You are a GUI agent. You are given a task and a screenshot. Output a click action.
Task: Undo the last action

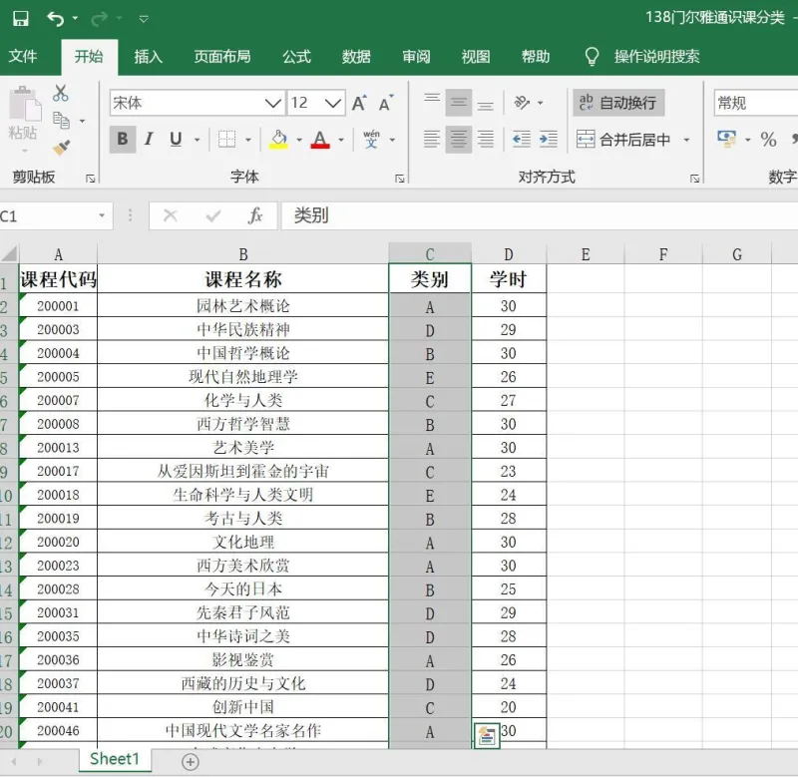coord(55,19)
